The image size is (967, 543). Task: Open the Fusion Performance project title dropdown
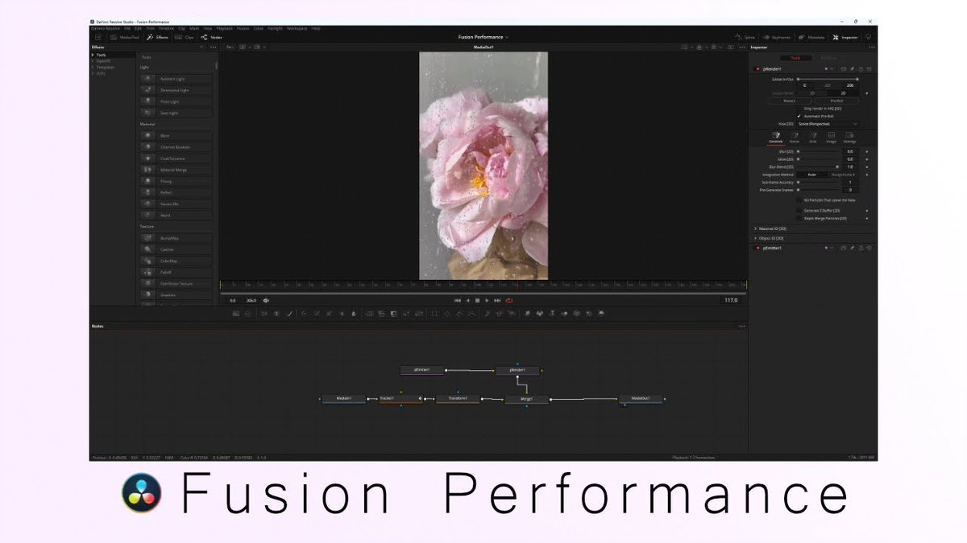483,37
